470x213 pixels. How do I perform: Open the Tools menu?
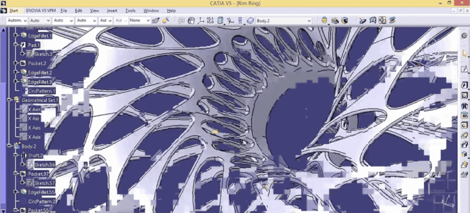tap(130, 10)
